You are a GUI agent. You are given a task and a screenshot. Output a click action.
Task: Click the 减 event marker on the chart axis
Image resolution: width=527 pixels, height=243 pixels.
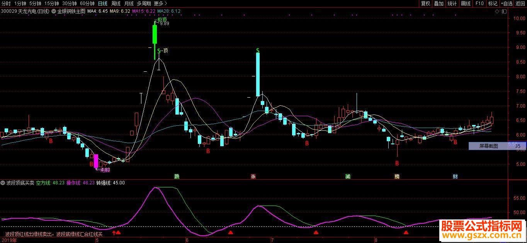[x=348, y=177]
